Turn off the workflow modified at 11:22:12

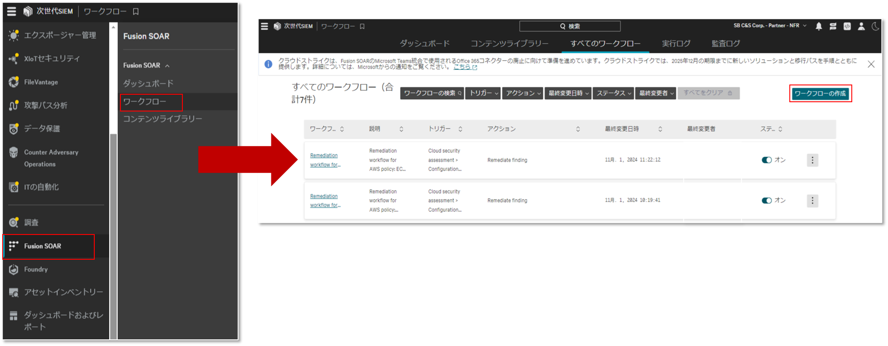coord(767,160)
